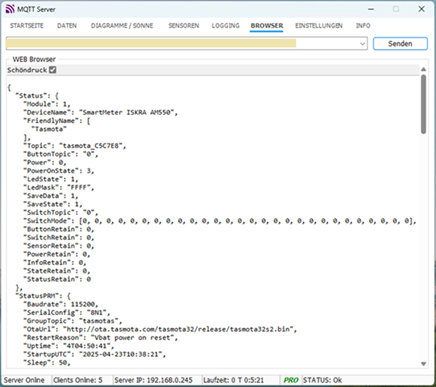
Task: Toggle the Schöndruck checkbox
Action: (53, 70)
